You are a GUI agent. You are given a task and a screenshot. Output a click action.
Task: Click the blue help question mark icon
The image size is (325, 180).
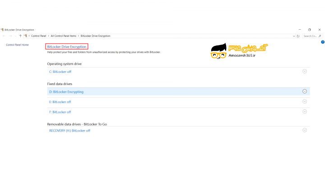coord(322,42)
